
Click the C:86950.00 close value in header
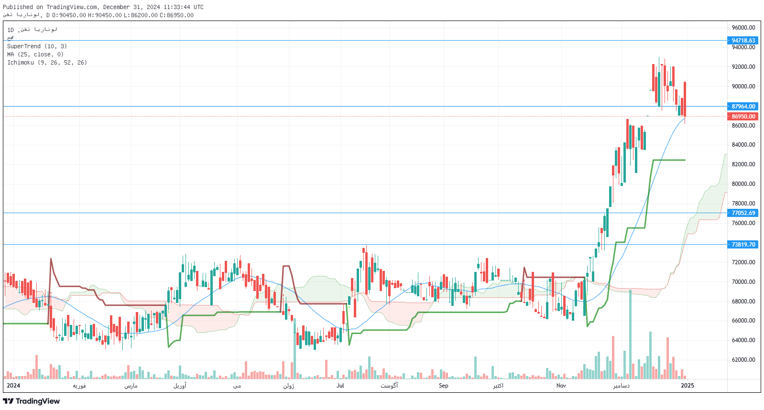(x=176, y=15)
